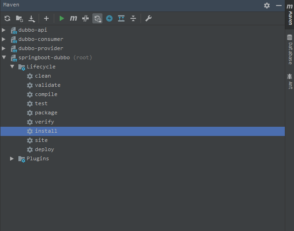The image size is (294, 231).
Task: Click the gear icon beside clean
Action: click(x=30, y=76)
